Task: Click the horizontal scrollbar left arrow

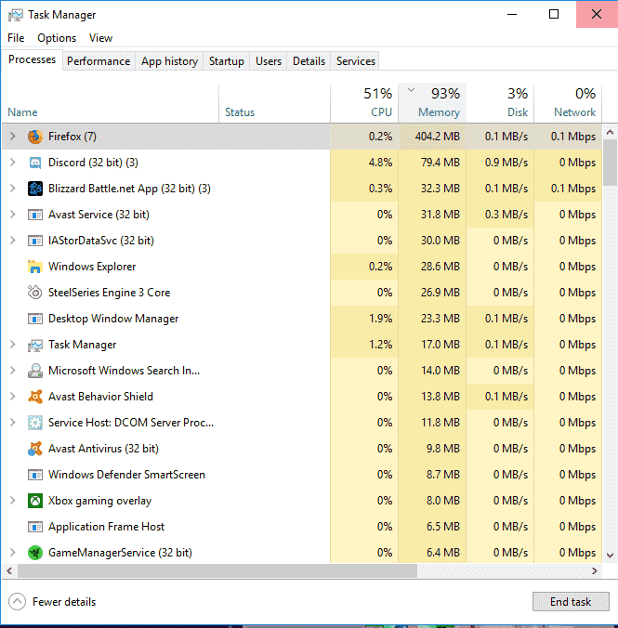Action: click(9, 571)
